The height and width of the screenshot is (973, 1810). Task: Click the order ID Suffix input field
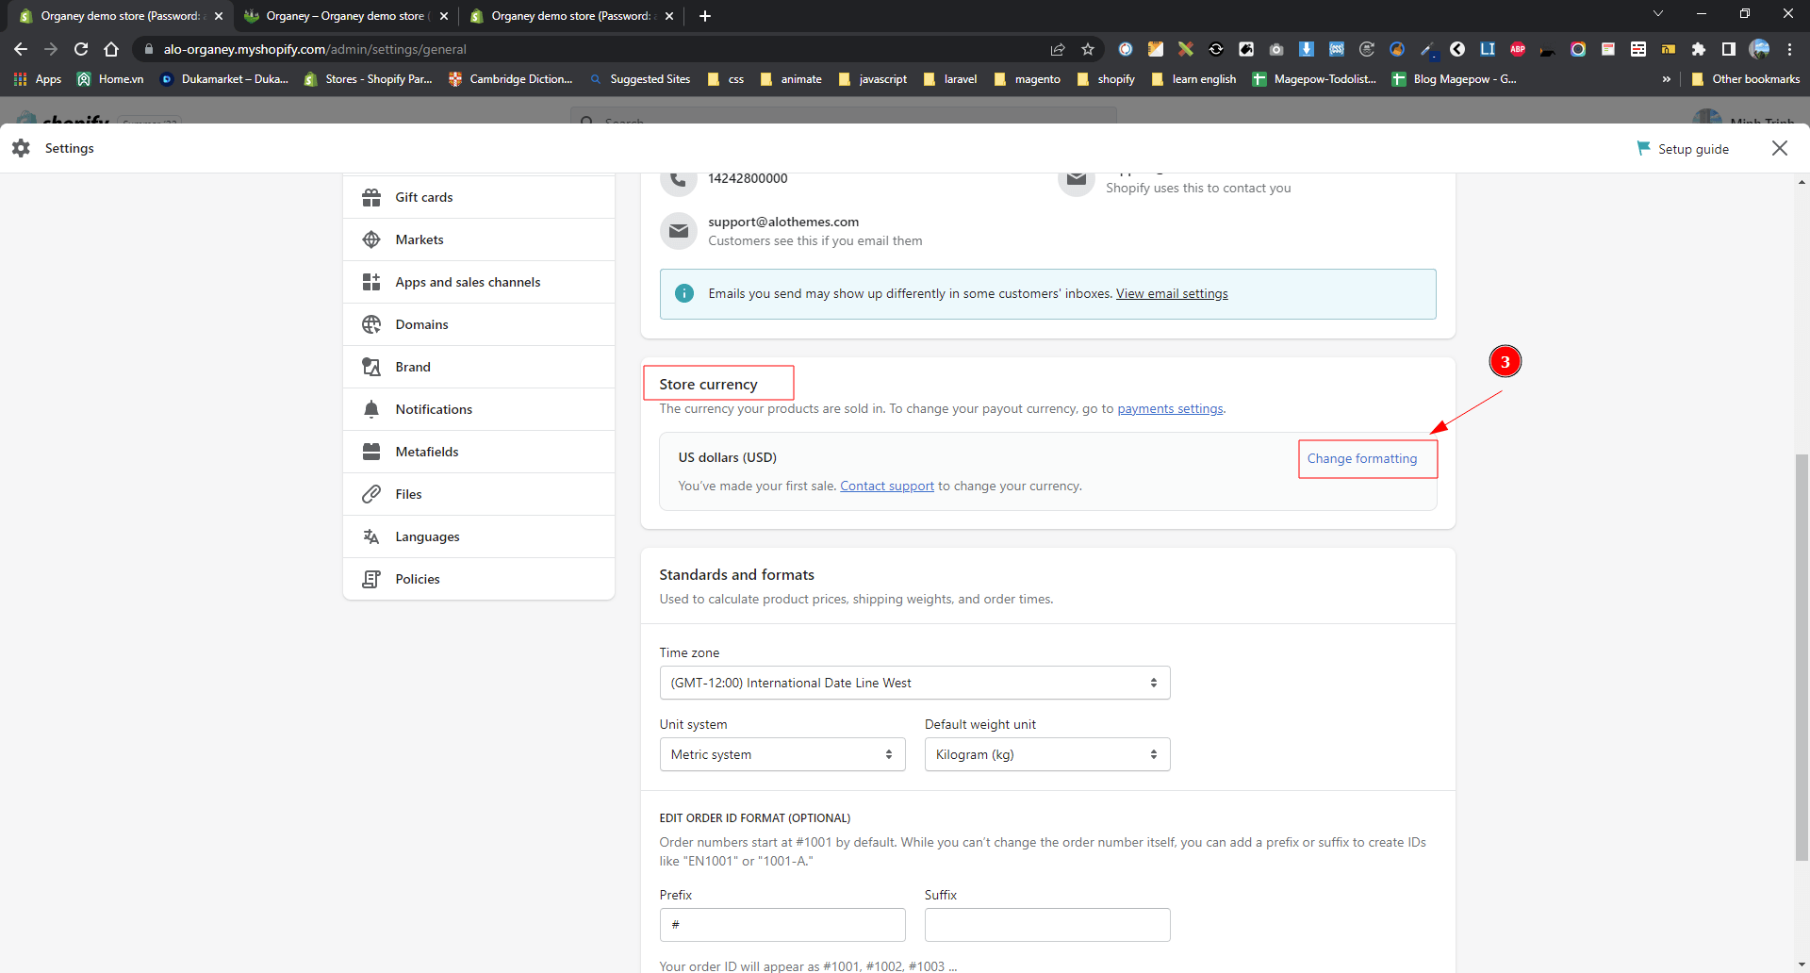pos(1046,925)
